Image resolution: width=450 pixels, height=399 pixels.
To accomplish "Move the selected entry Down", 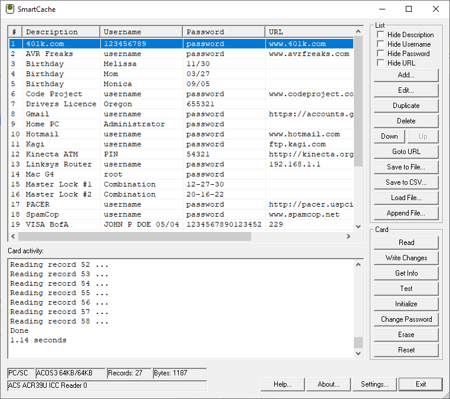I will tap(389, 136).
